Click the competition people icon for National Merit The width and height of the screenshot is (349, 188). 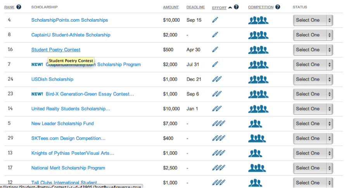257,168
